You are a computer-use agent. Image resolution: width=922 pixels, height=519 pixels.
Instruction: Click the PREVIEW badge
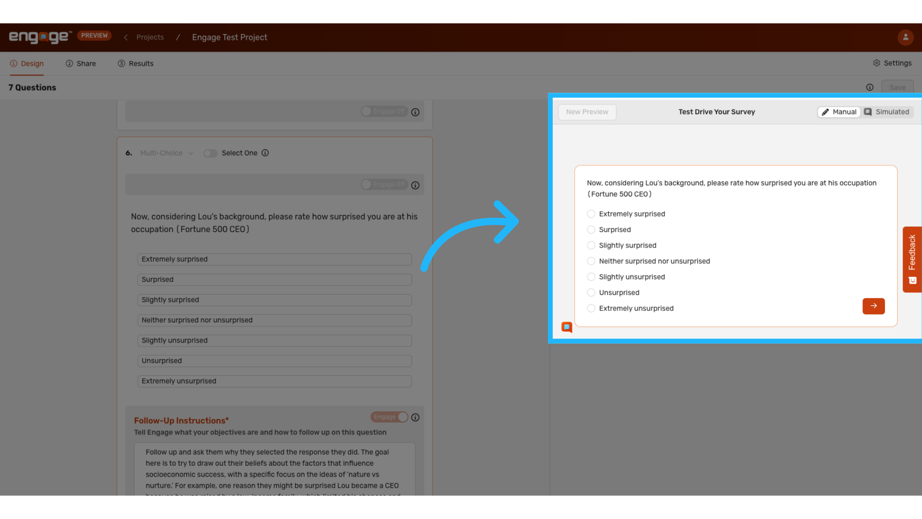pyautogui.click(x=94, y=36)
